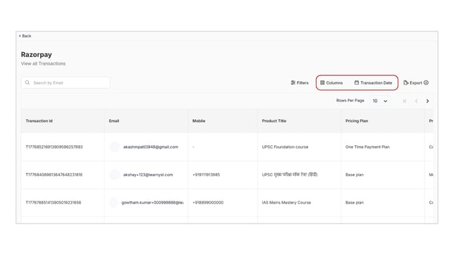Click avatar next to akashmpatil3948 email
454x255 pixels.
click(x=114, y=147)
